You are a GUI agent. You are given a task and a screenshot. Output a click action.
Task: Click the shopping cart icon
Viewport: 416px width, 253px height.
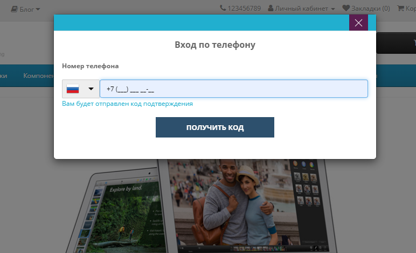(400, 8)
